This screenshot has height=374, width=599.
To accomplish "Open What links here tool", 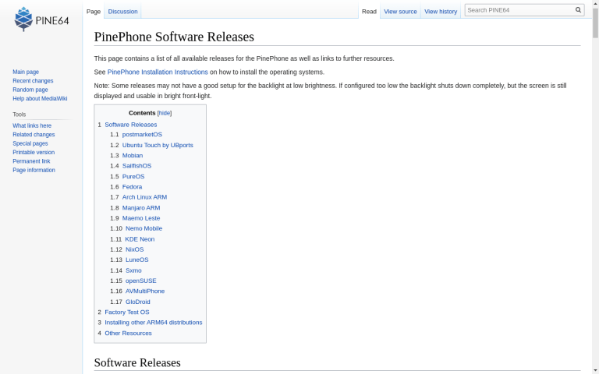I will click(x=32, y=125).
